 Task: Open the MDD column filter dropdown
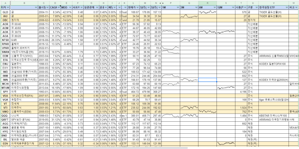pos(70,7)
